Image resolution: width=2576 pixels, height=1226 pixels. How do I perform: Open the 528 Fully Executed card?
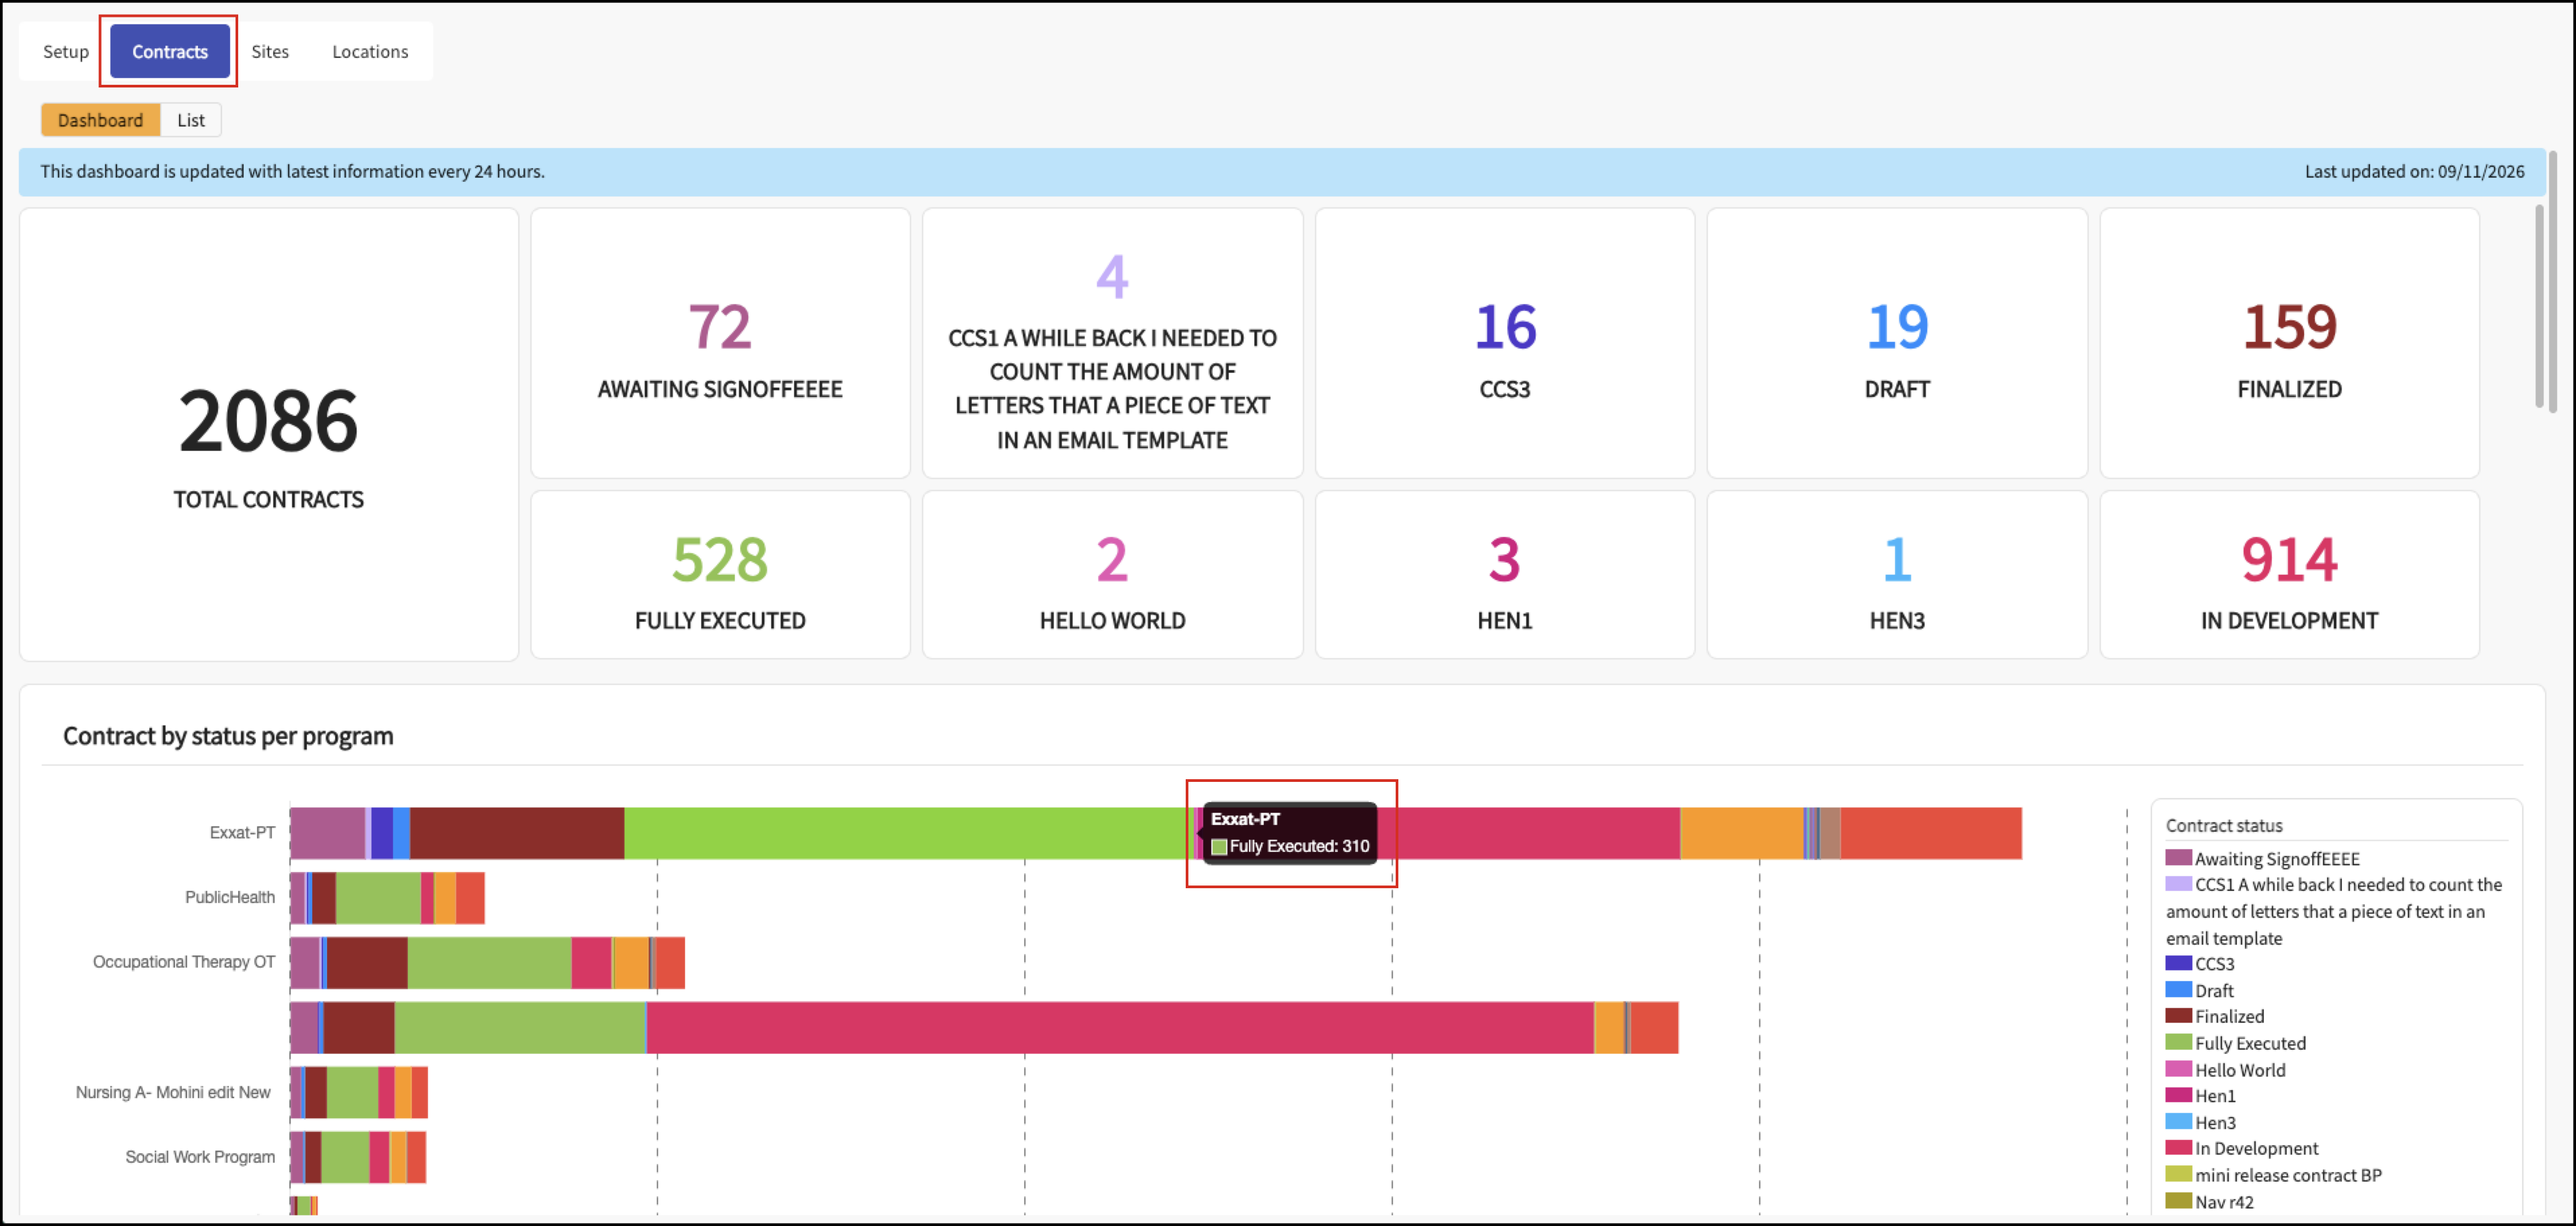[x=720, y=575]
